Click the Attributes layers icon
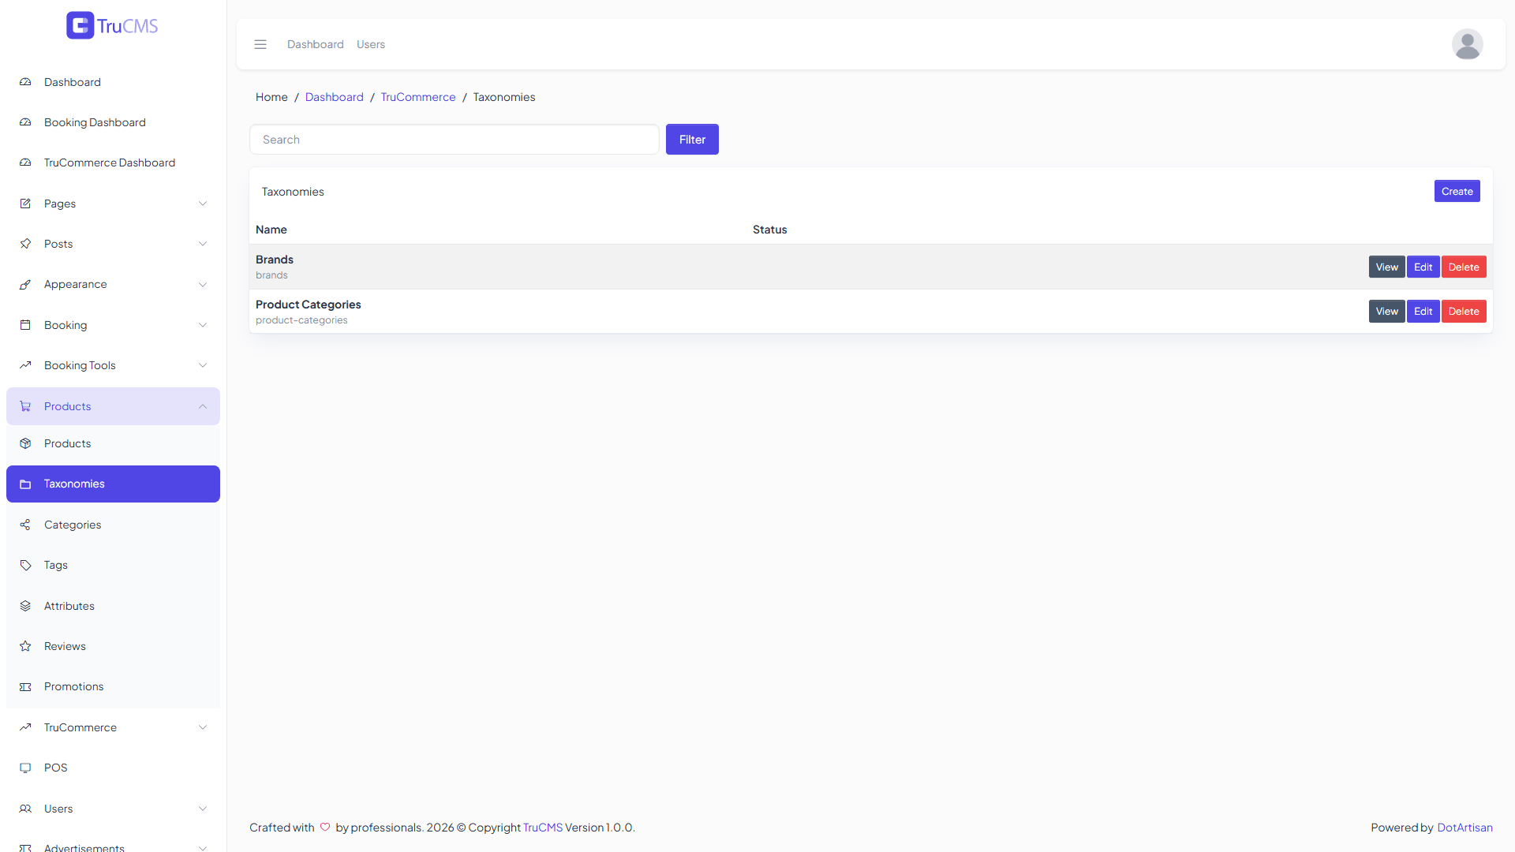 click(25, 606)
